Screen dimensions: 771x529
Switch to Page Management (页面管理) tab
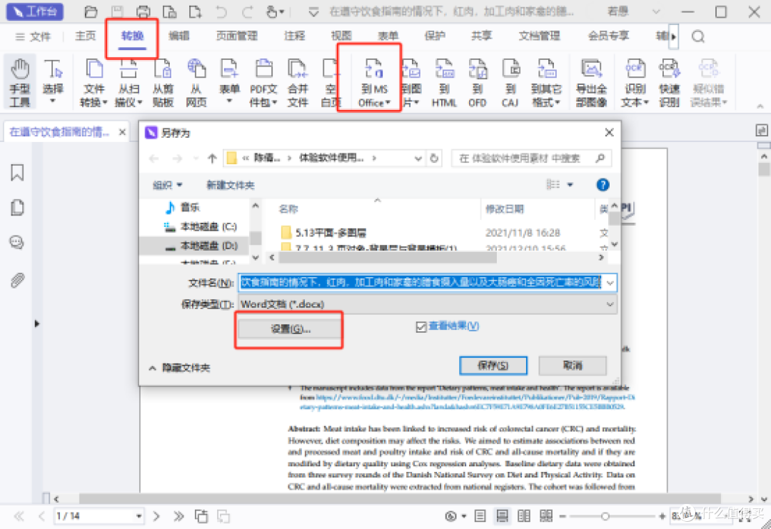[x=237, y=36]
